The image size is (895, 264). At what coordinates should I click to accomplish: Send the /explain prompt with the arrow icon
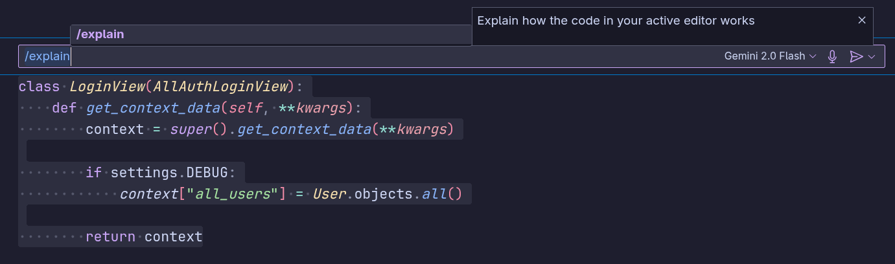pyautogui.click(x=856, y=57)
